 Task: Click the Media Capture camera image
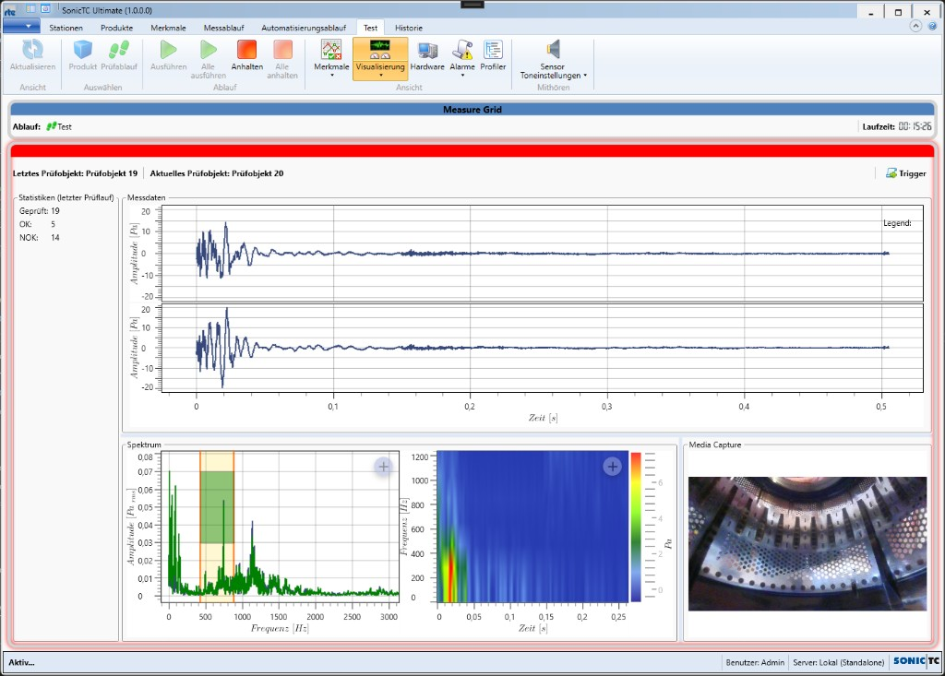click(807, 544)
